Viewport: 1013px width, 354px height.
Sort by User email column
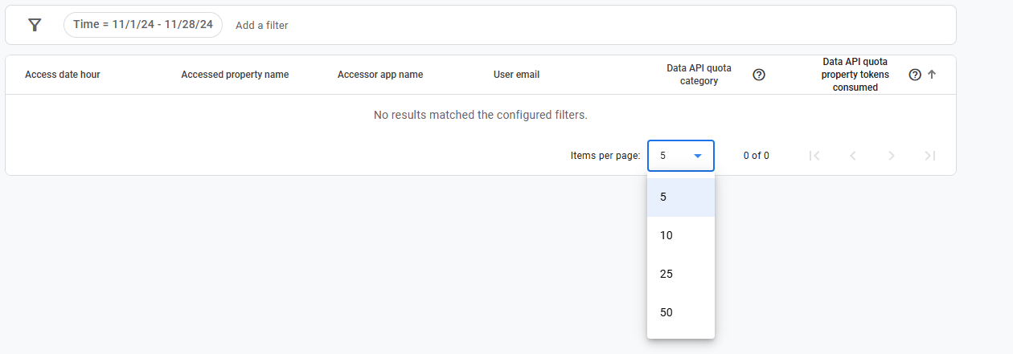(x=516, y=75)
